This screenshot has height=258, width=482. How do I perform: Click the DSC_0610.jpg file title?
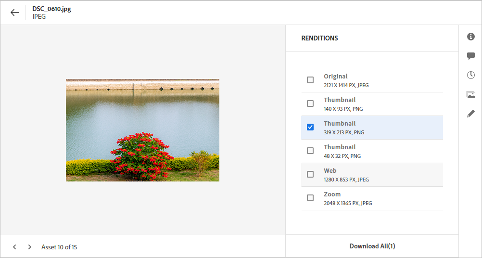coord(51,9)
